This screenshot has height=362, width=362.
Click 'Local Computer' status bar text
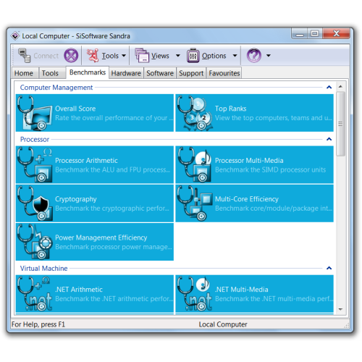point(223,324)
